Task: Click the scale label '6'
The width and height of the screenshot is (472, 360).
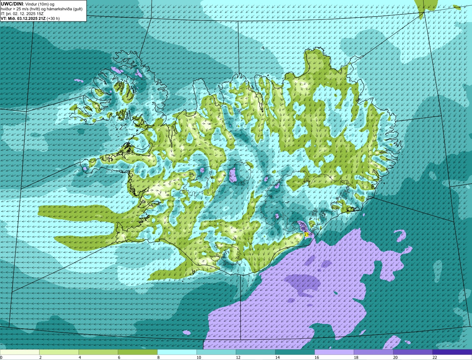Action: (x=119, y=357)
